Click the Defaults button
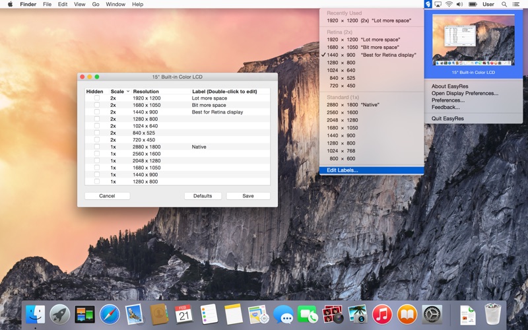 point(203,195)
